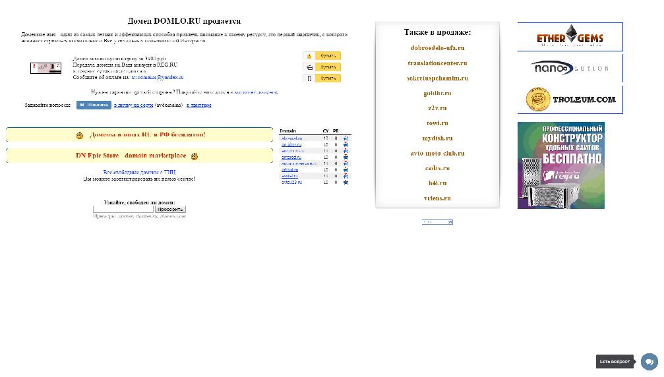Open sekretuspehamlm.ru link
This screenshot has height=377, width=664.
click(437, 78)
